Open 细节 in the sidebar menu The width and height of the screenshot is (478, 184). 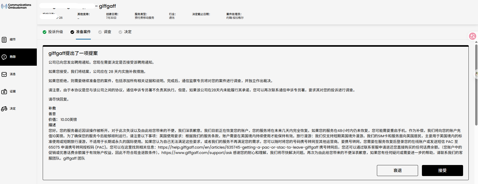click(x=13, y=40)
